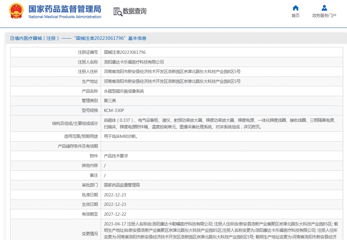The image size is (347, 240).
Task: Open 政务服务门户 via the person icon
Action: coord(324,8)
